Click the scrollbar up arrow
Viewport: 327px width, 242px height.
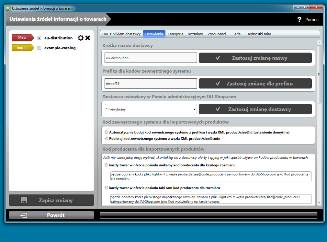(x=319, y=43)
